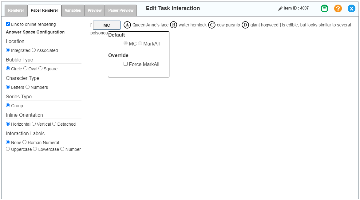This screenshot has height=200, width=360.
Task: Choose Numbers character type
Action: click(x=28, y=87)
